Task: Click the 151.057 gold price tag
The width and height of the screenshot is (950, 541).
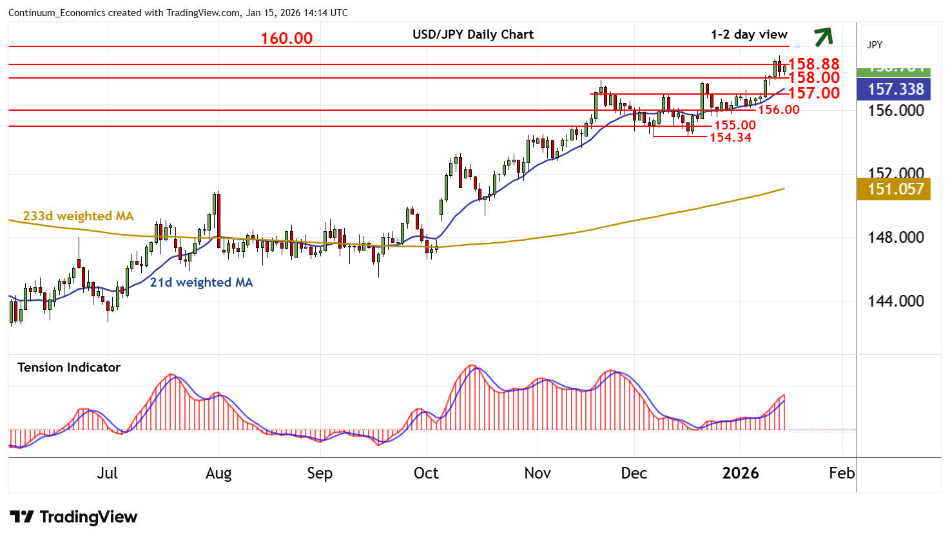Action: click(x=894, y=189)
